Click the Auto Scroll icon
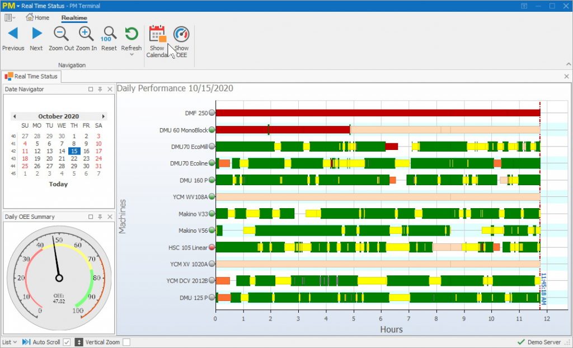The image size is (573, 348). 26,342
